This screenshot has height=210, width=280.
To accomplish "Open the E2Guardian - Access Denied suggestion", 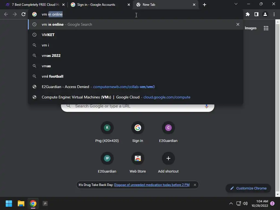I will tap(136, 87).
